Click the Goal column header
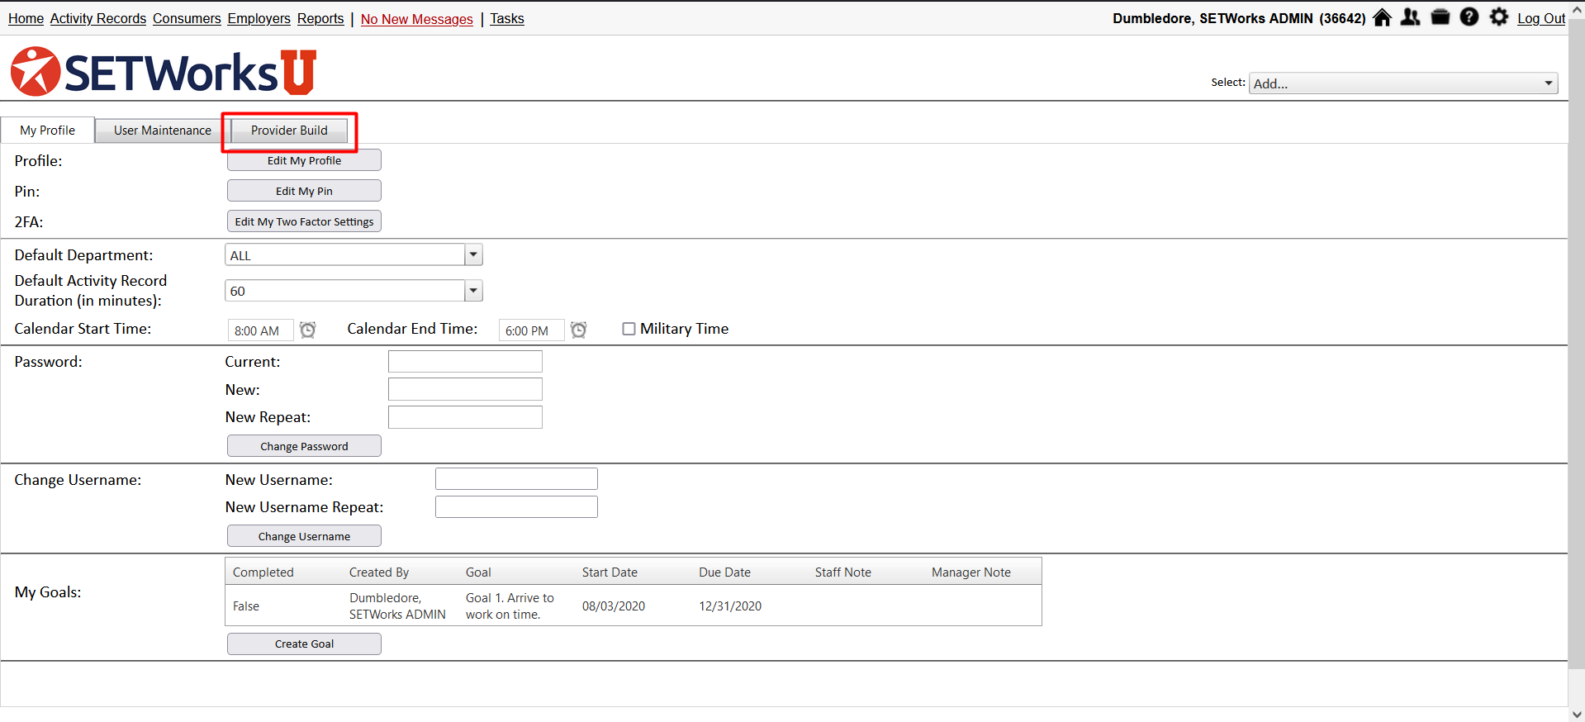The image size is (1585, 722). 478,572
